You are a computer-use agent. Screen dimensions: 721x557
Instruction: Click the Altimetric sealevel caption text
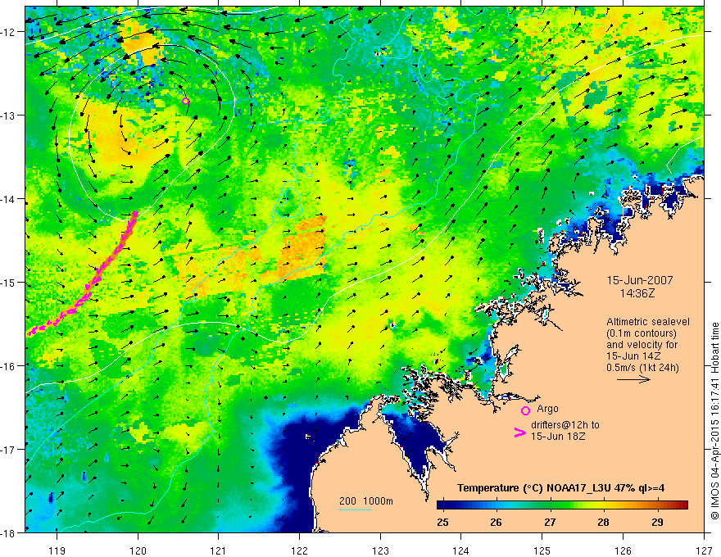click(647, 322)
